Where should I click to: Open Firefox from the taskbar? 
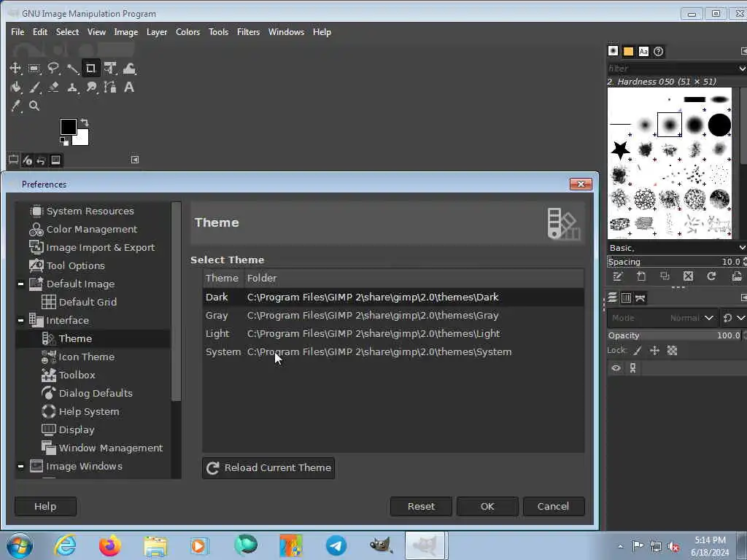109,545
